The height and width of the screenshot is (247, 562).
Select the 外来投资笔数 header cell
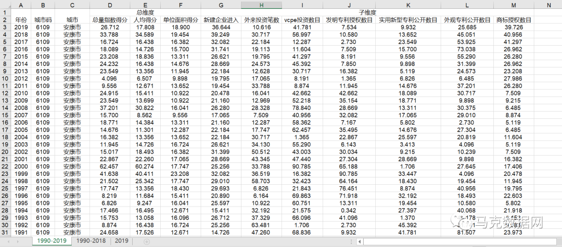(261, 20)
